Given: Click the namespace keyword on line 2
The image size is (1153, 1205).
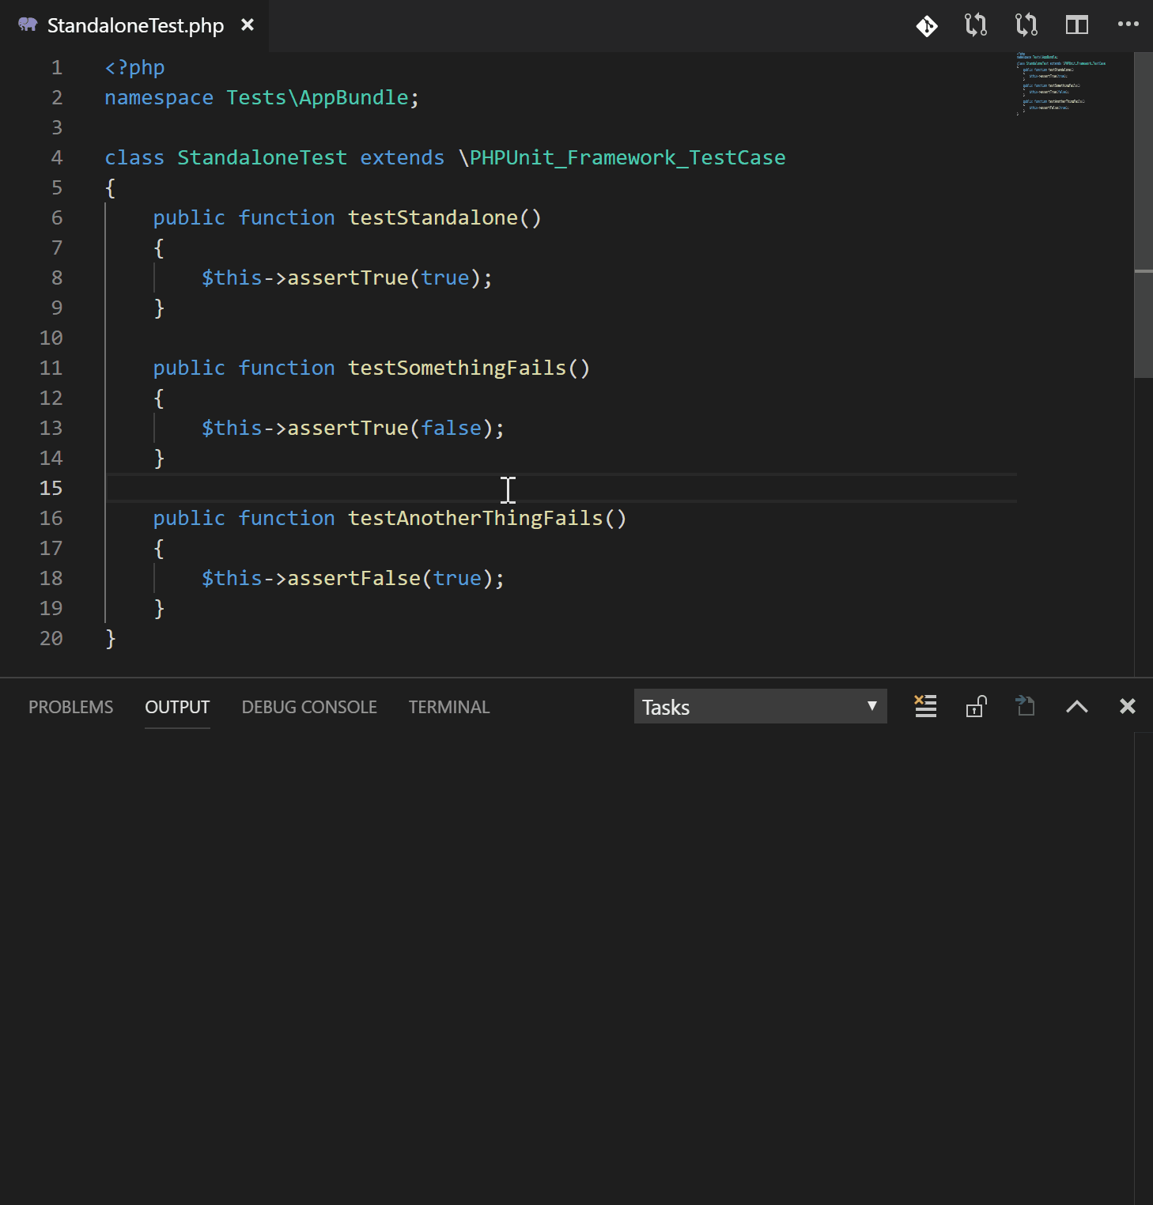Looking at the screenshot, I should tap(159, 98).
